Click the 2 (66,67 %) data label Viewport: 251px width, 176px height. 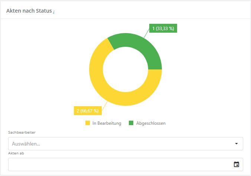click(88, 111)
